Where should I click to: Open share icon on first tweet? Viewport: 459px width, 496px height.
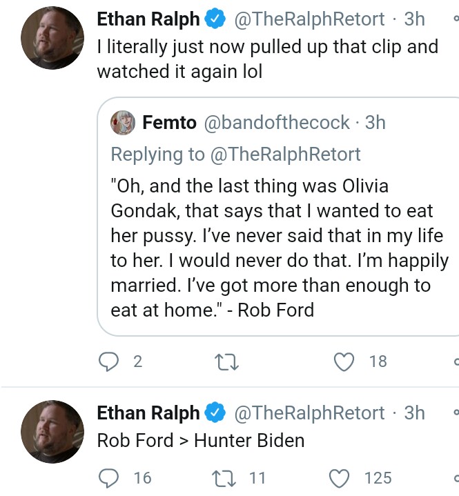(x=456, y=361)
